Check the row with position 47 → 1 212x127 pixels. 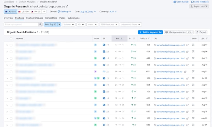(11, 45)
